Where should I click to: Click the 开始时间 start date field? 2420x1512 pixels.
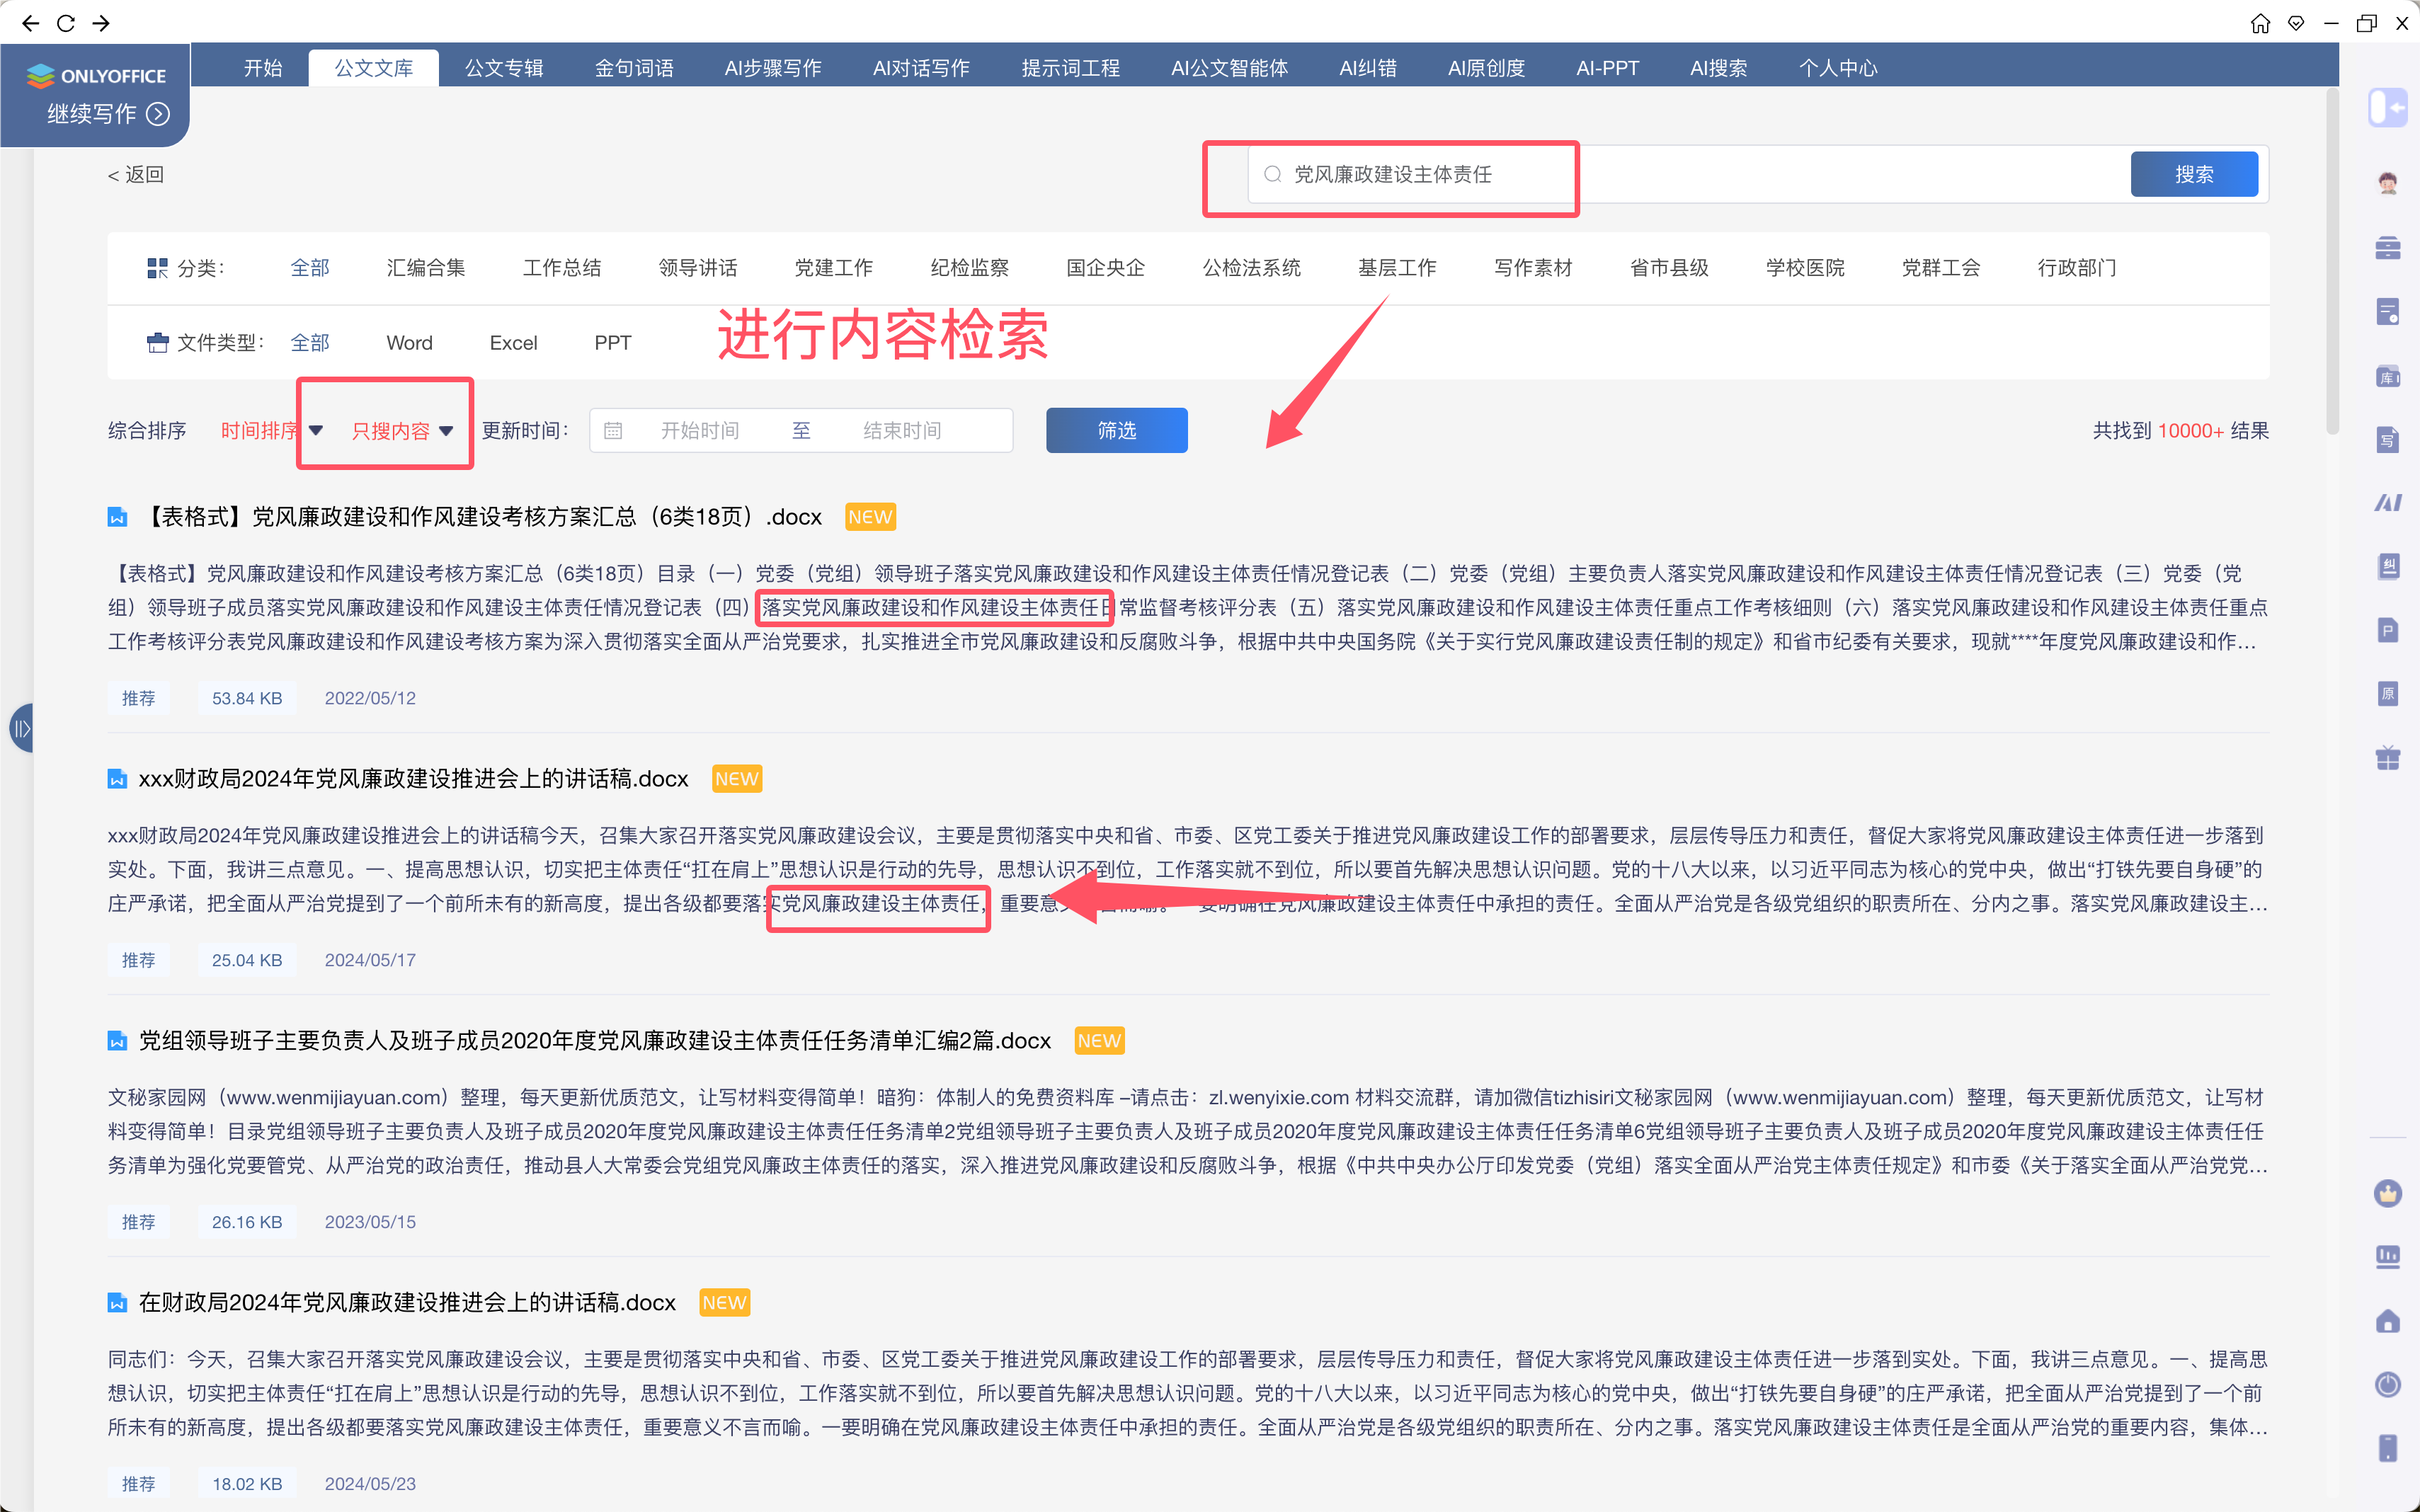[700, 430]
